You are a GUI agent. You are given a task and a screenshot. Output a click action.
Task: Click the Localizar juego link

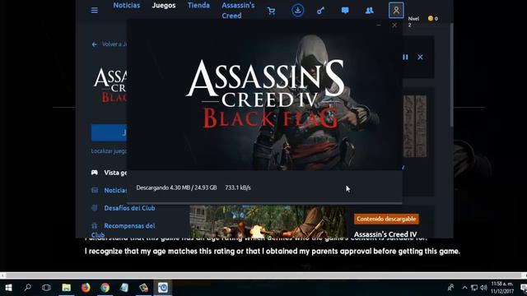[x=109, y=151]
